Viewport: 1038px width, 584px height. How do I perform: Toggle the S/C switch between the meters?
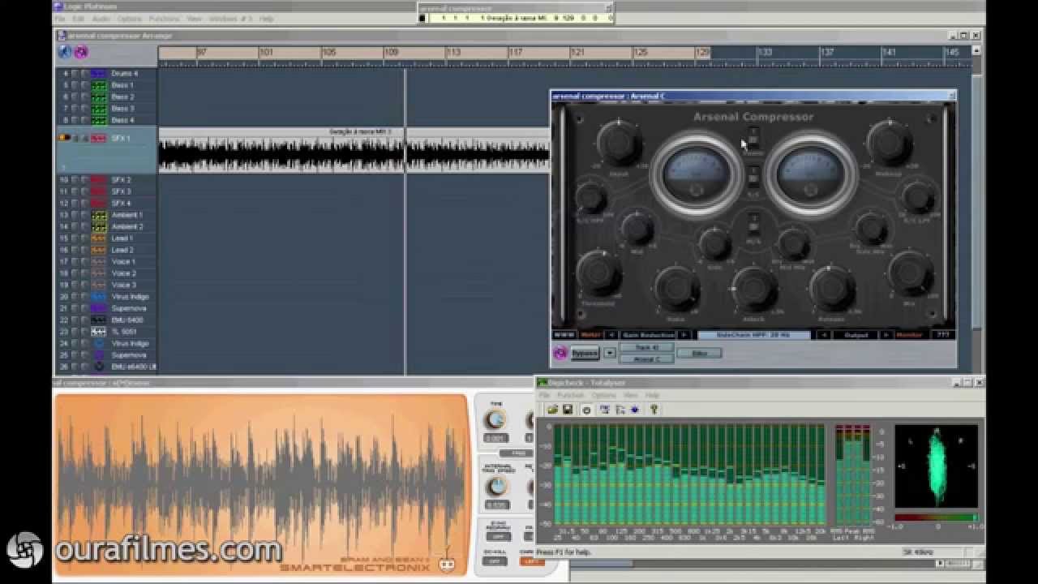point(753,175)
